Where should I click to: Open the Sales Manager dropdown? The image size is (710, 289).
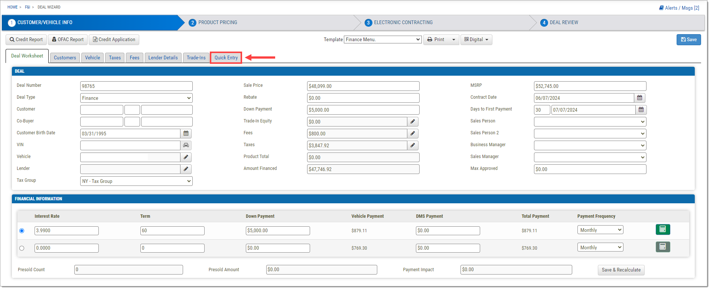coord(590,157)
